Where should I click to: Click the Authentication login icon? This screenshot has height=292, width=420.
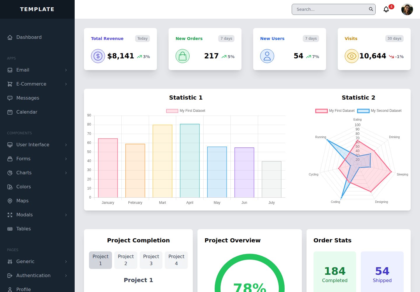point(10,276)
